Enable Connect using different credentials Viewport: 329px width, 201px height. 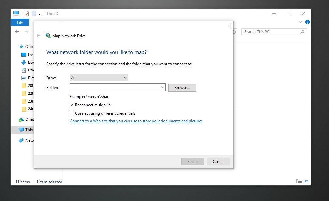click(x=72, y=113)
